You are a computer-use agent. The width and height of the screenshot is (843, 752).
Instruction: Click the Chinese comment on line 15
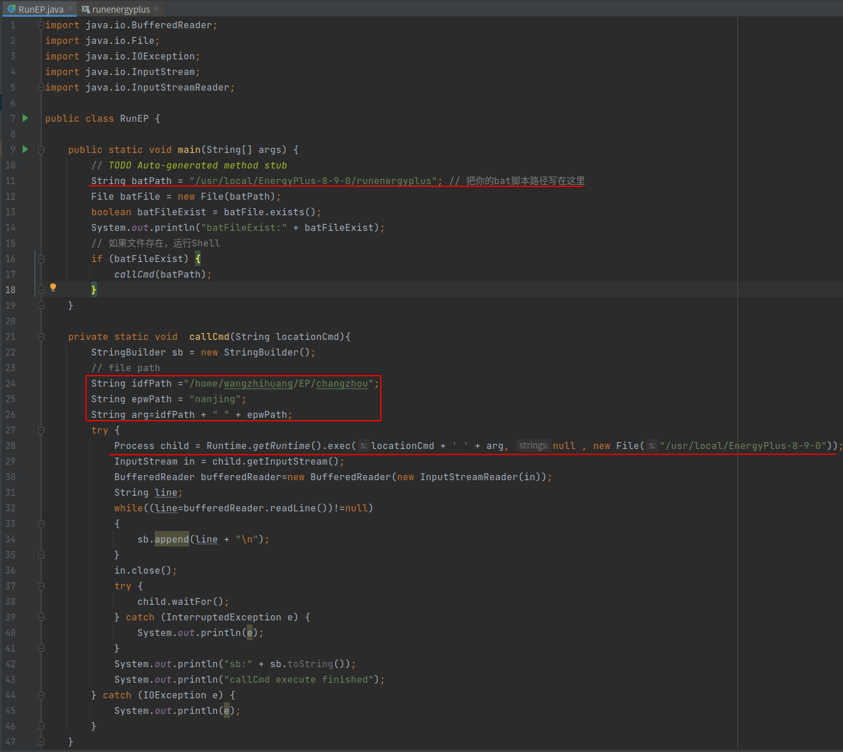(x=155, y=243)
